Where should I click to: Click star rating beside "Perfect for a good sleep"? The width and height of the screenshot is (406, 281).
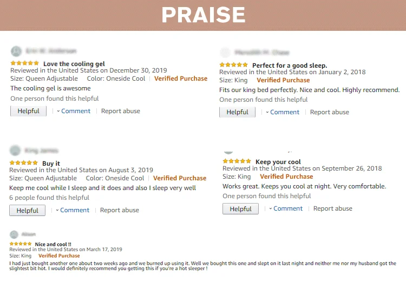[x=233, y=65]
